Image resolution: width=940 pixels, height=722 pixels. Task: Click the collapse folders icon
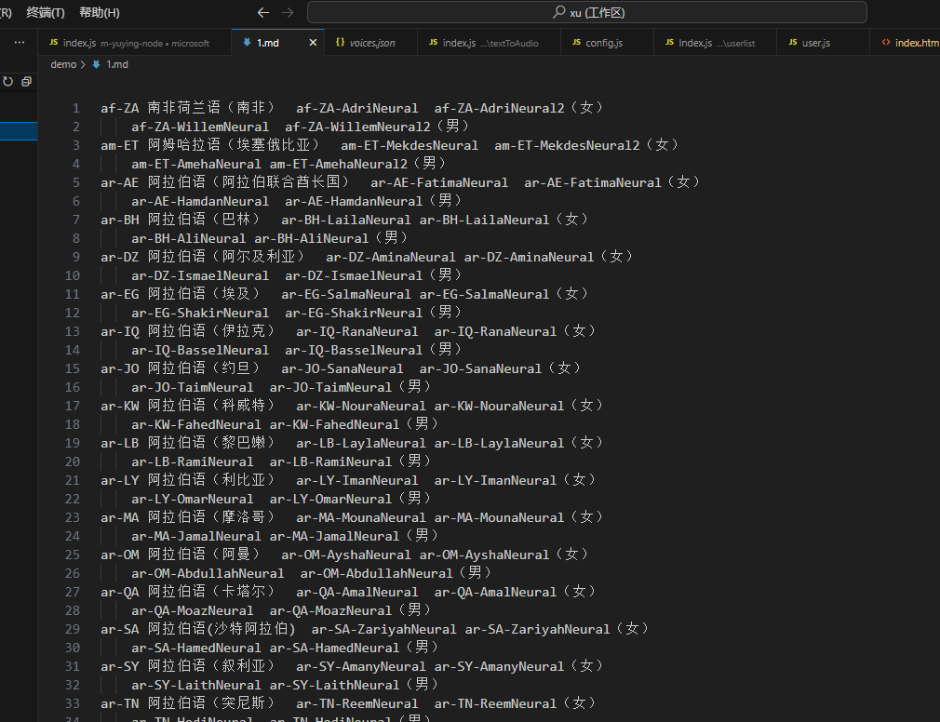pos(26,82)
